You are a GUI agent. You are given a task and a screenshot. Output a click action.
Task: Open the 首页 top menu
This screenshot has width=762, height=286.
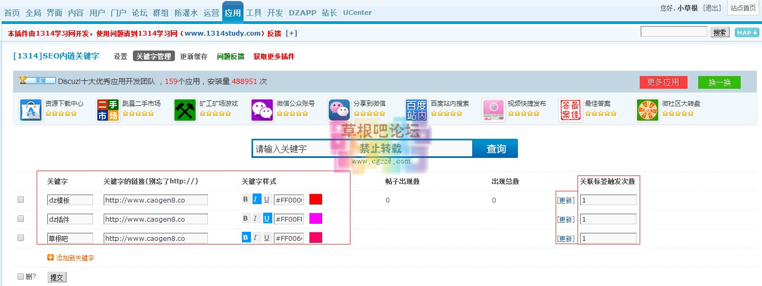click(12, 13)
